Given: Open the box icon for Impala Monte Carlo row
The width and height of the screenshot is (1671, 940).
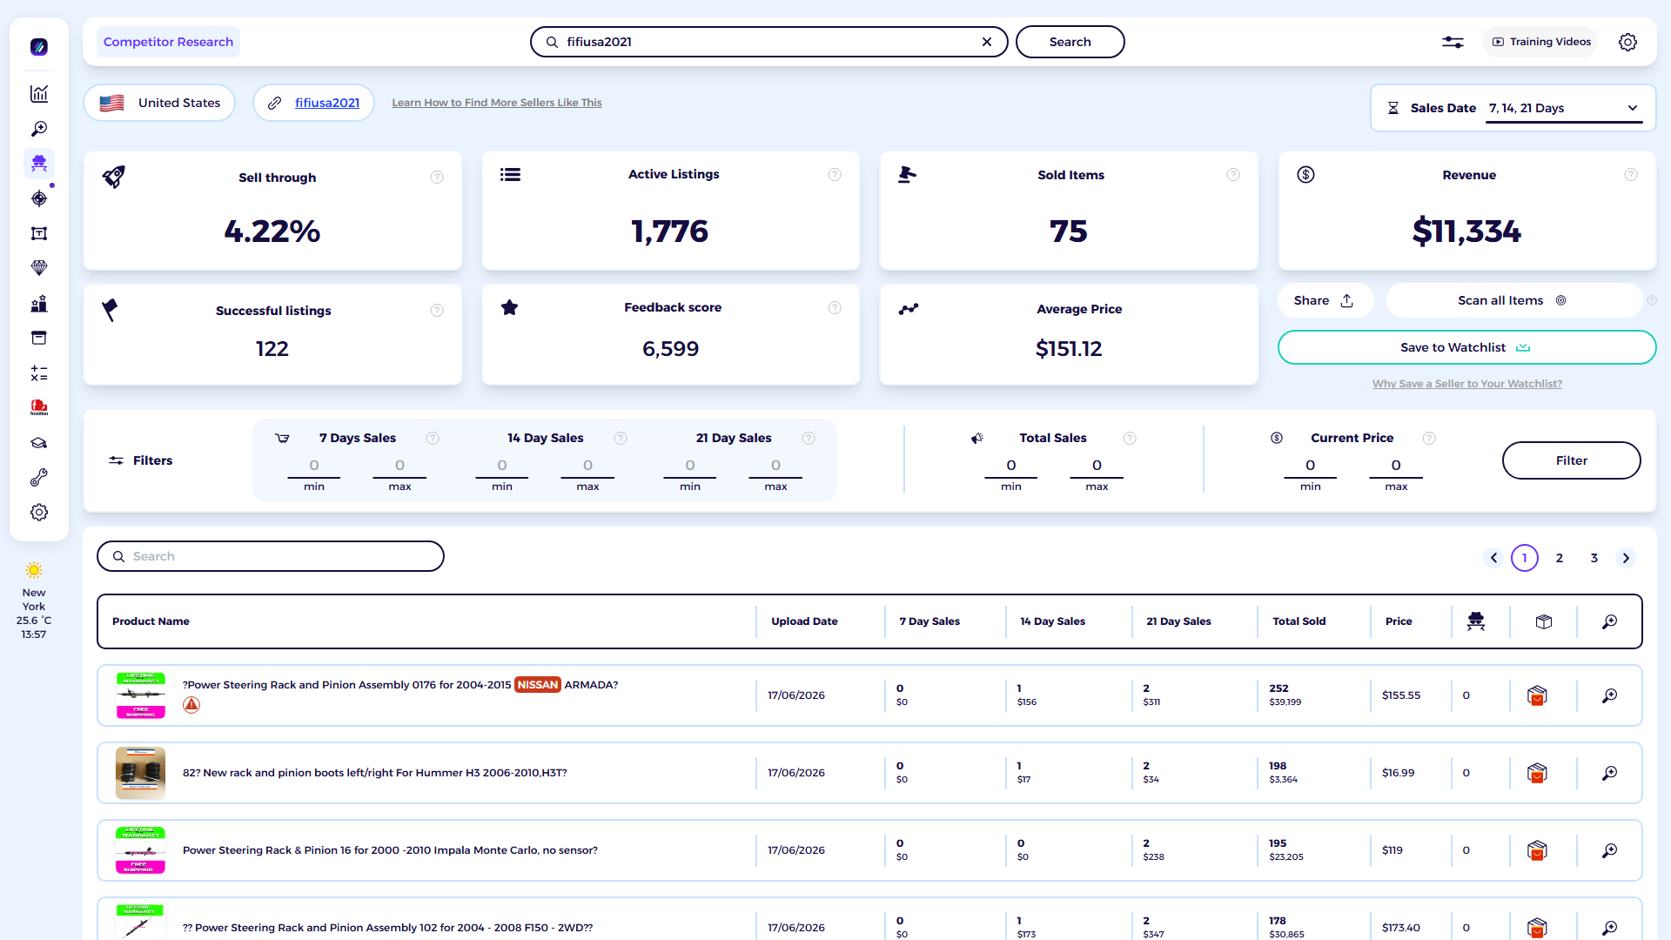Looking at the screenshot, I should pyautogui.click(x=1537, y=850).
